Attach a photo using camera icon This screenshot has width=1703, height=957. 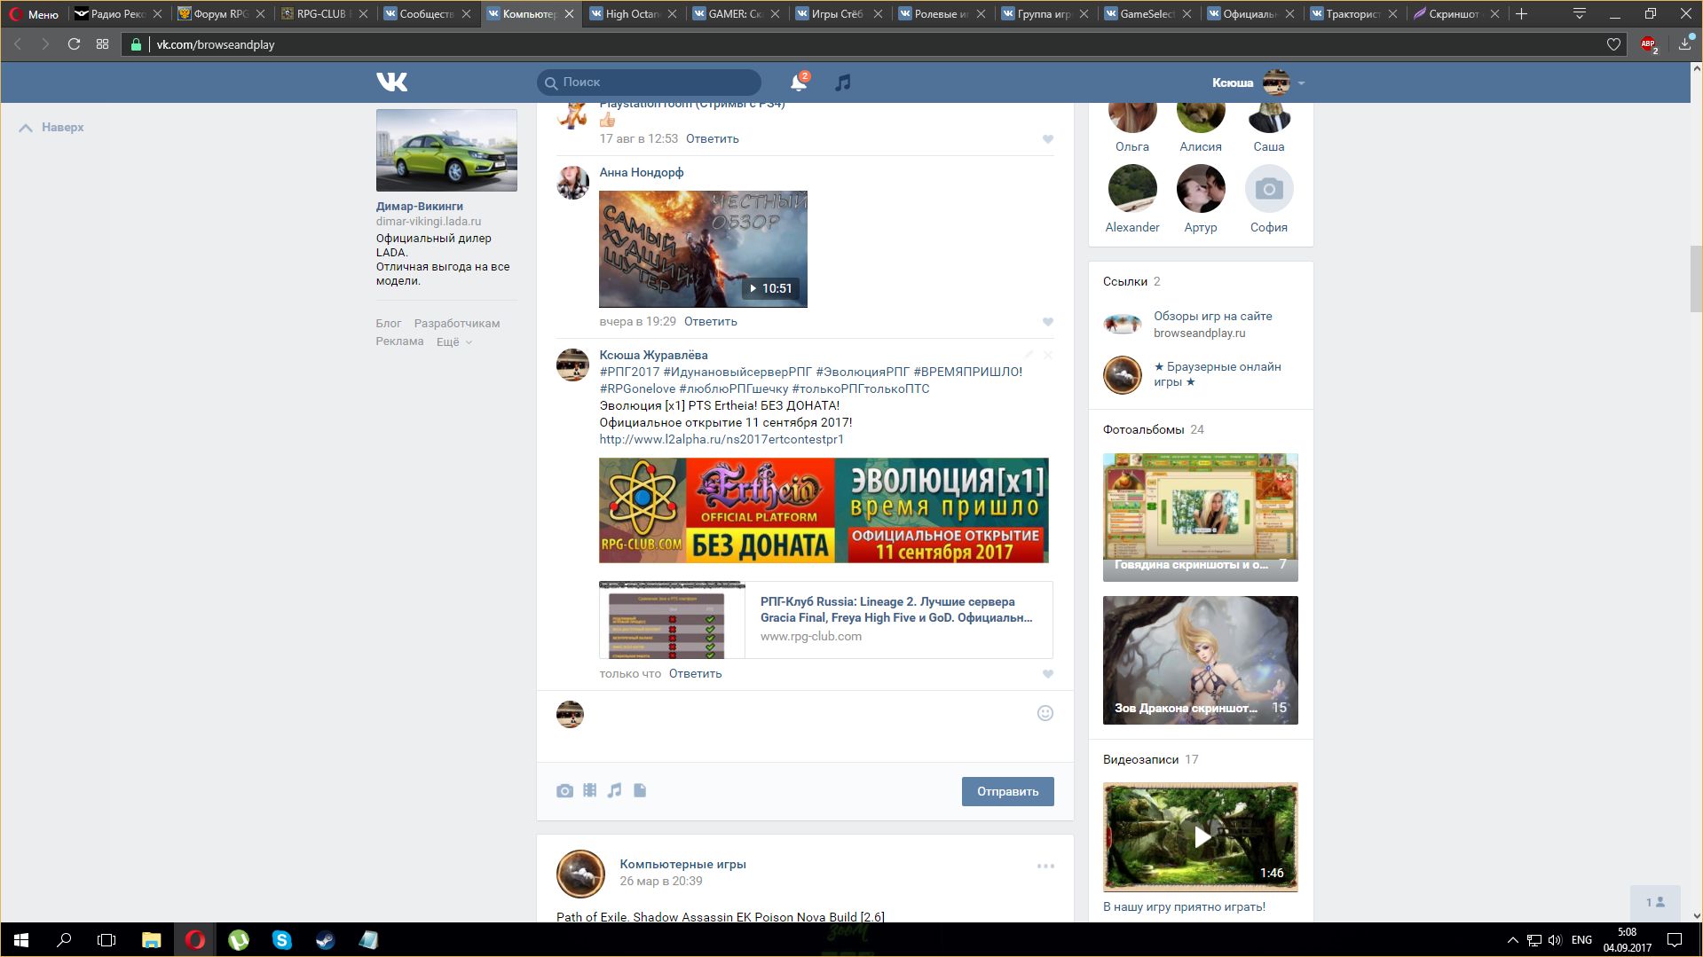pyautogui.click(x=564, y=790)
